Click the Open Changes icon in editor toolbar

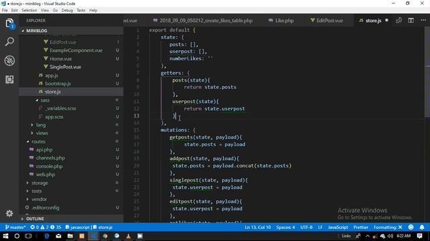(x=398, y=21)
